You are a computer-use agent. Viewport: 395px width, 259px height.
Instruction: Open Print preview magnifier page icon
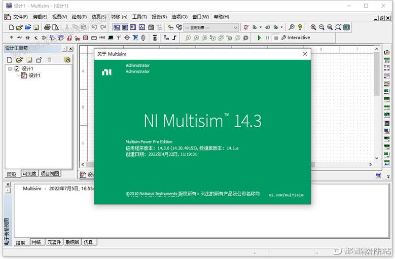55,27
